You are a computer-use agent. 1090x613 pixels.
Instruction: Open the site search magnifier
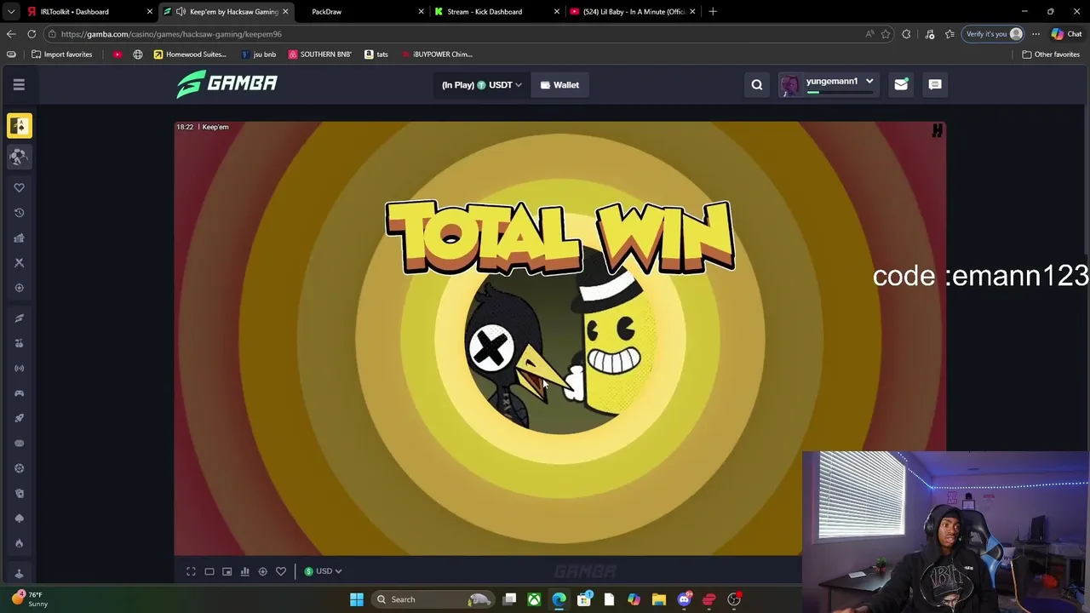[x=757, y=84]
